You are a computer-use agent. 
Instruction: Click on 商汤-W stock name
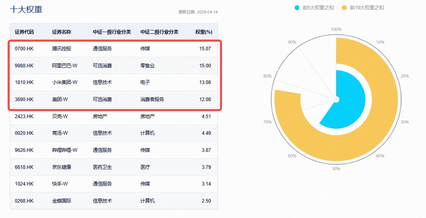click(61, 133)
